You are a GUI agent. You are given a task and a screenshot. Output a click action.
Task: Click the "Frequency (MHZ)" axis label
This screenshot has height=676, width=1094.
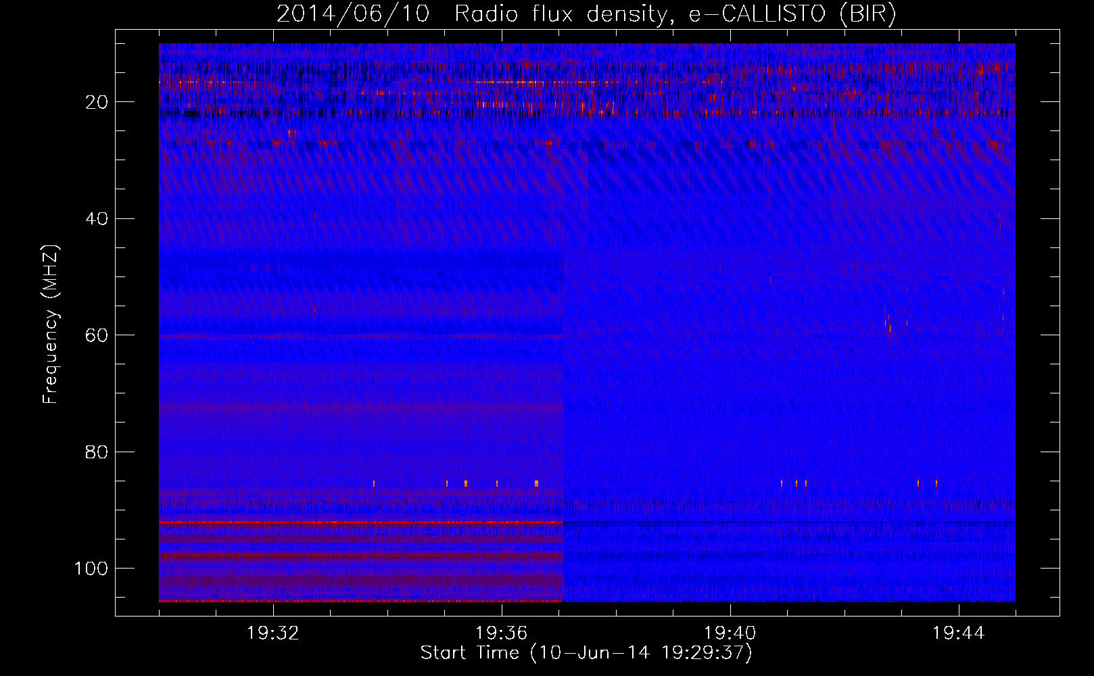pyautogui.click(x=51, y=324)
